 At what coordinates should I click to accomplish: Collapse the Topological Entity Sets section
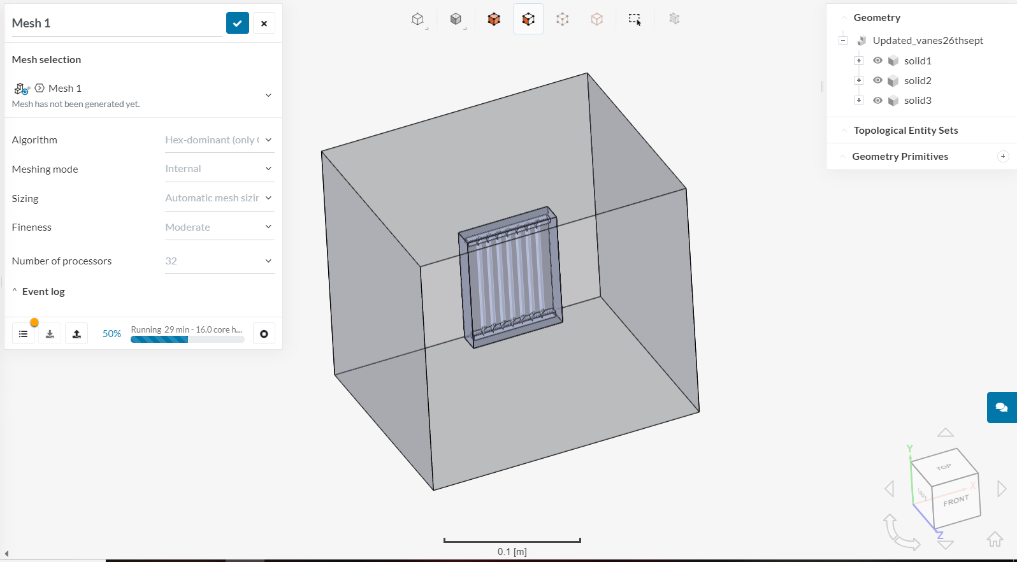click(x=844, y=131)
